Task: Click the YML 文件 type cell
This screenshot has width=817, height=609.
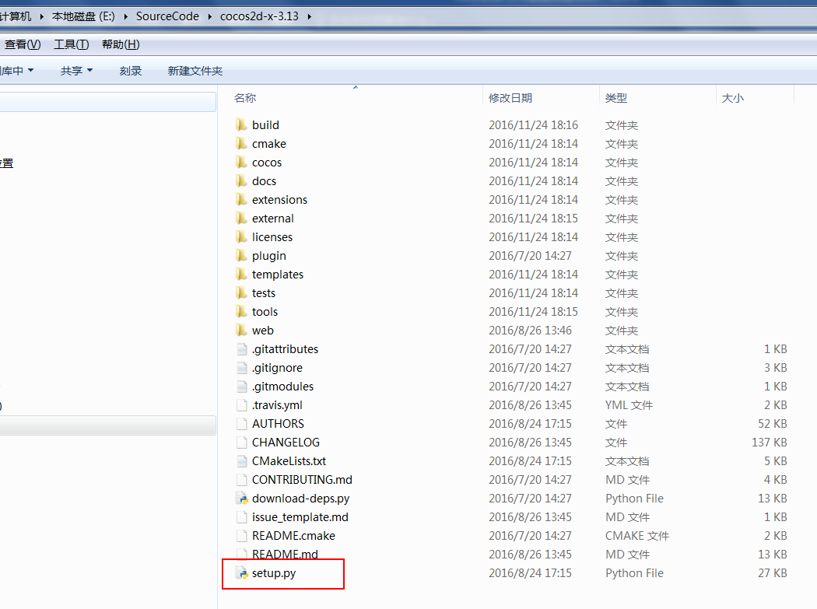Action: coord(629,405)
